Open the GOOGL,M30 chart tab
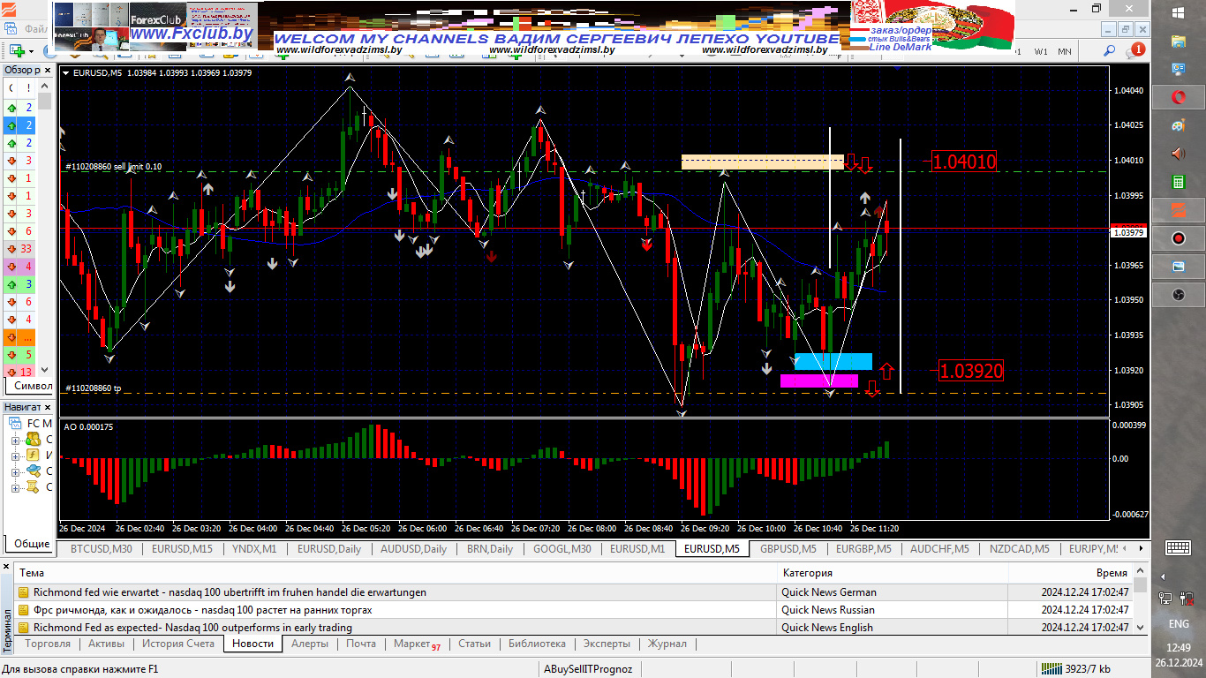This screenshot has width=1206, height=678. [562, 548]
